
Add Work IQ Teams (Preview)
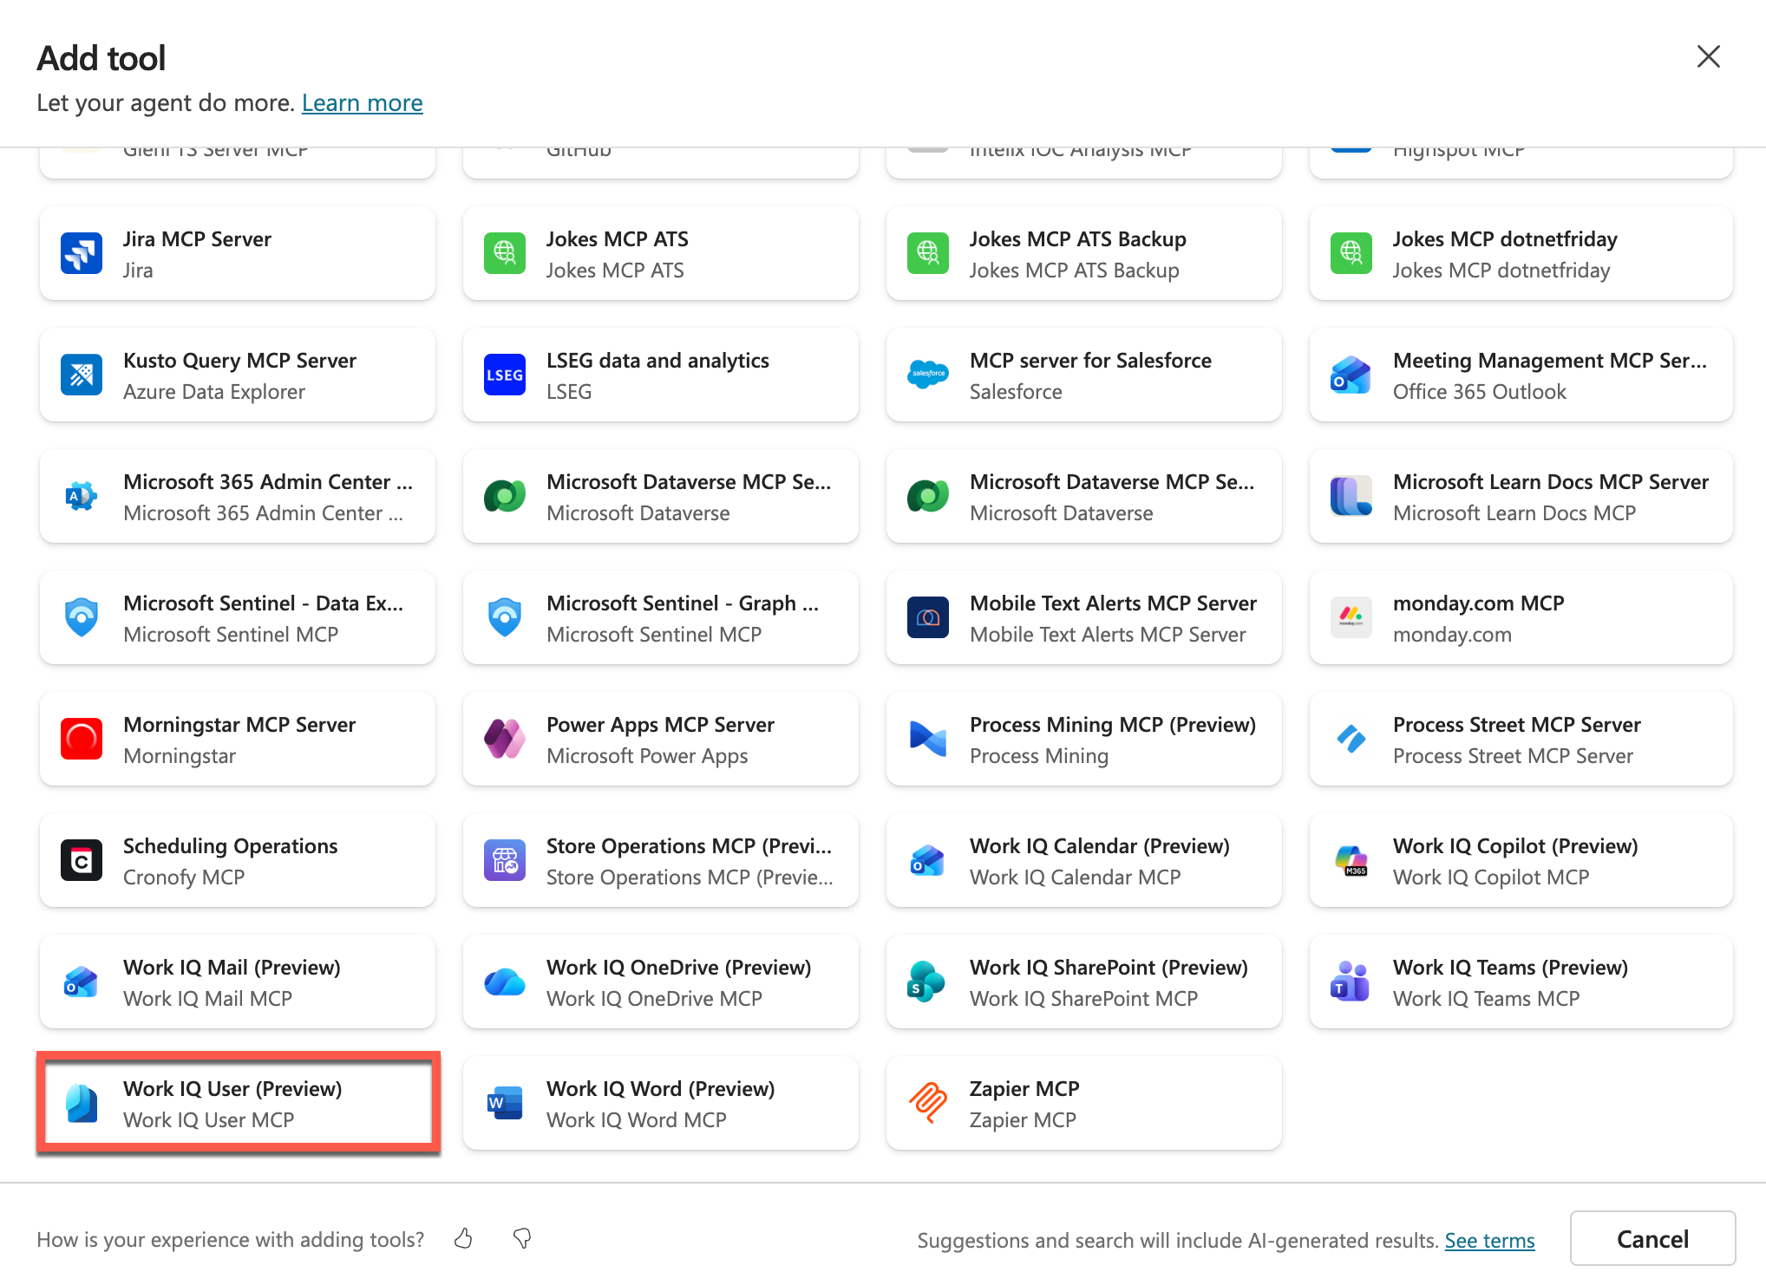click(x=1520, y=982)
